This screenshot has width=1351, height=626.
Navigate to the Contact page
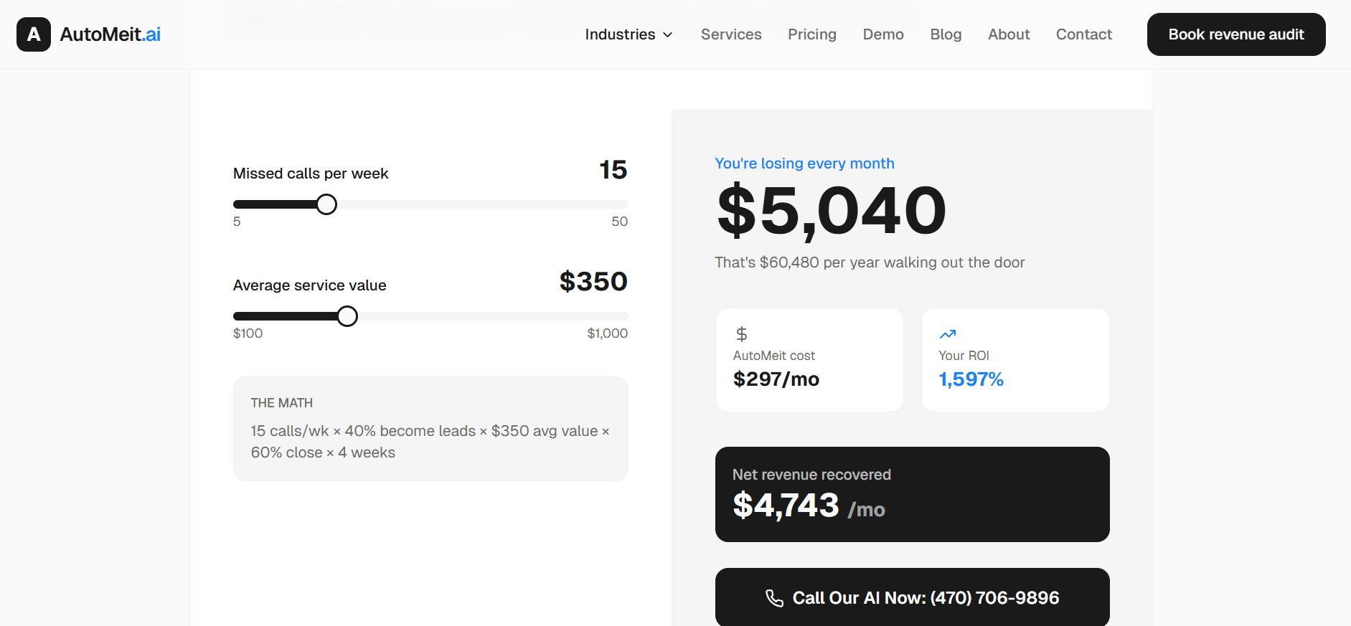pos(1083,34)
